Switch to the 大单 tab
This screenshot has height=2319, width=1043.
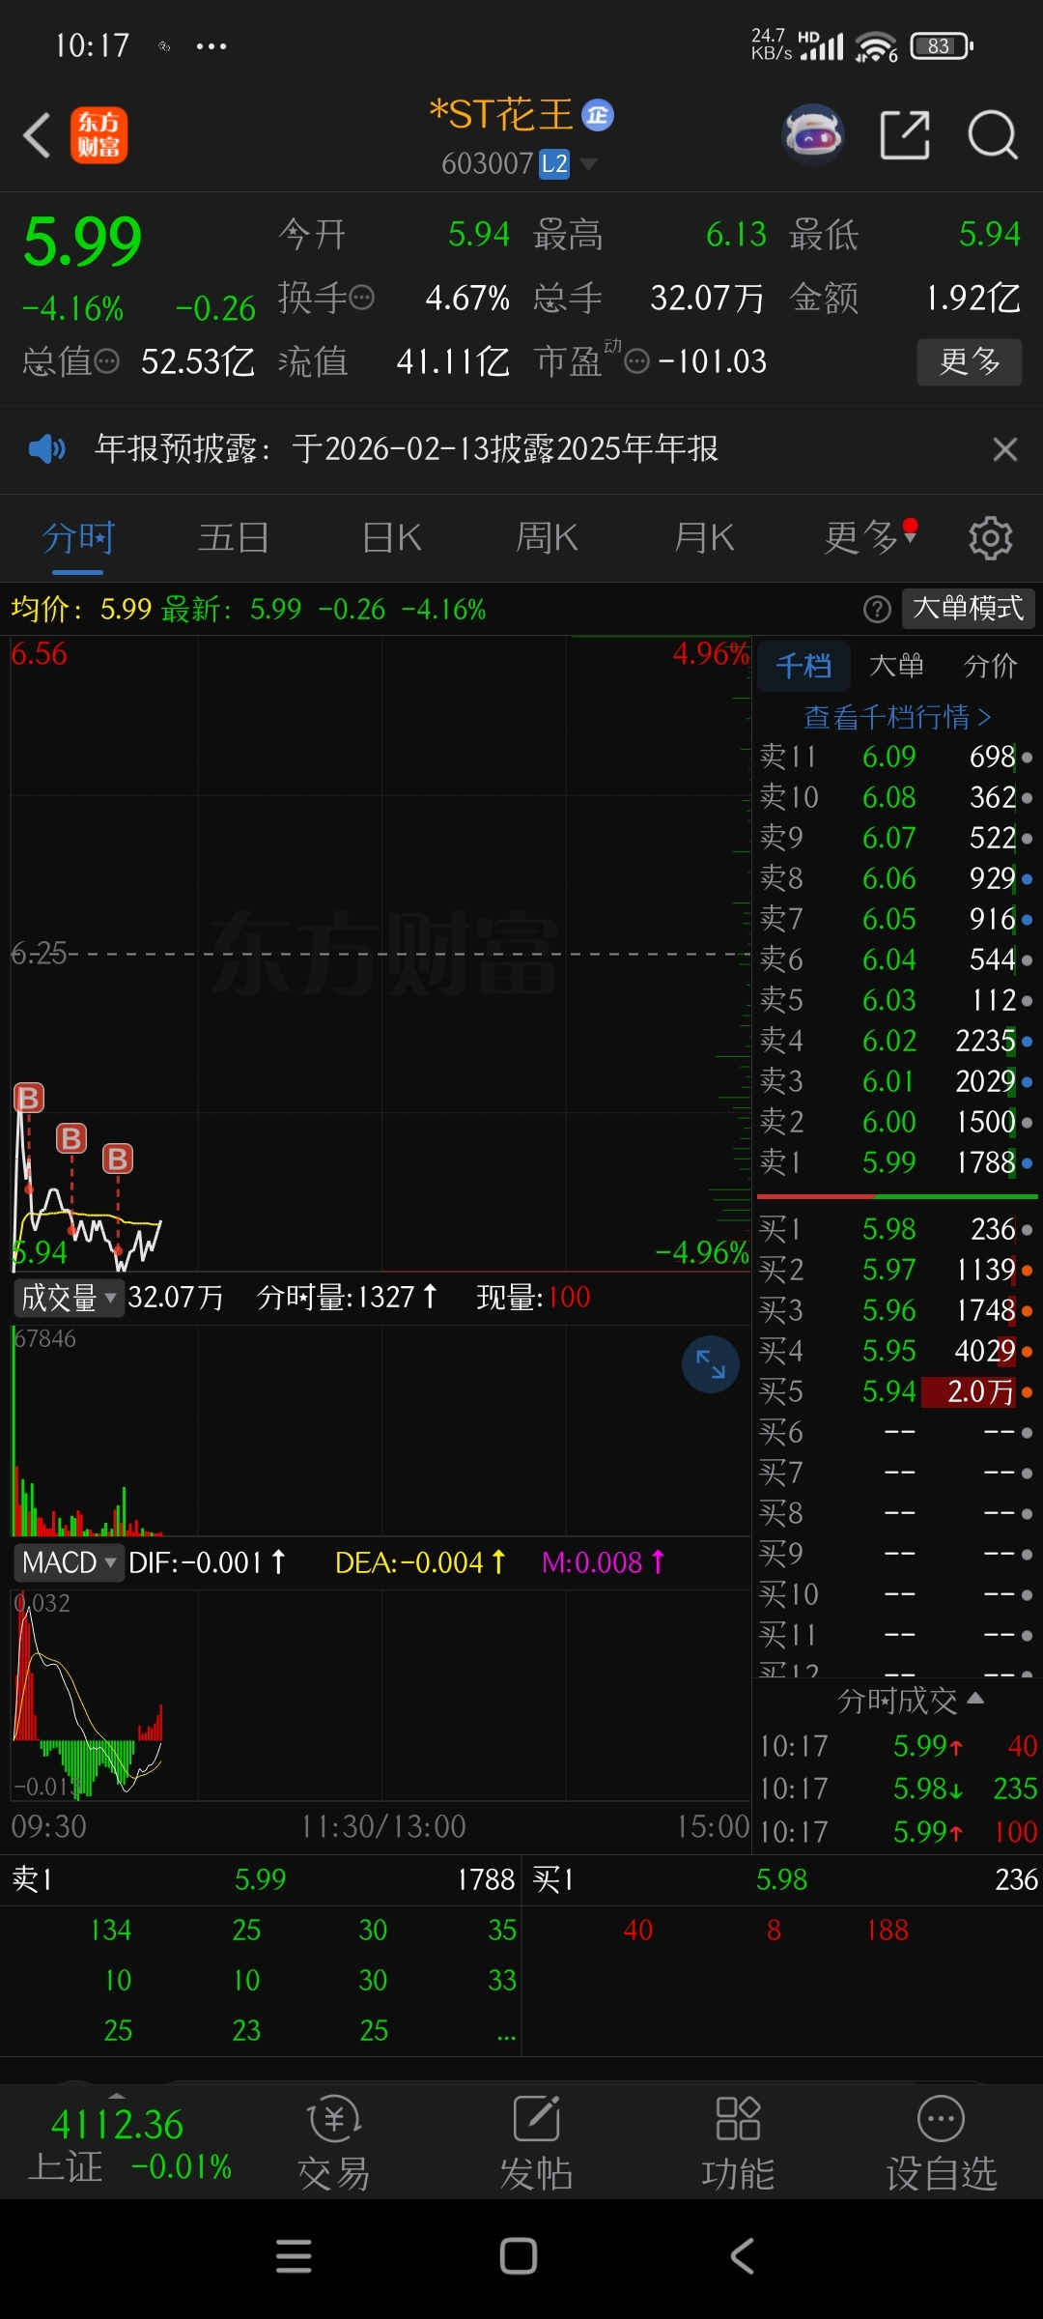click(896, 666)
